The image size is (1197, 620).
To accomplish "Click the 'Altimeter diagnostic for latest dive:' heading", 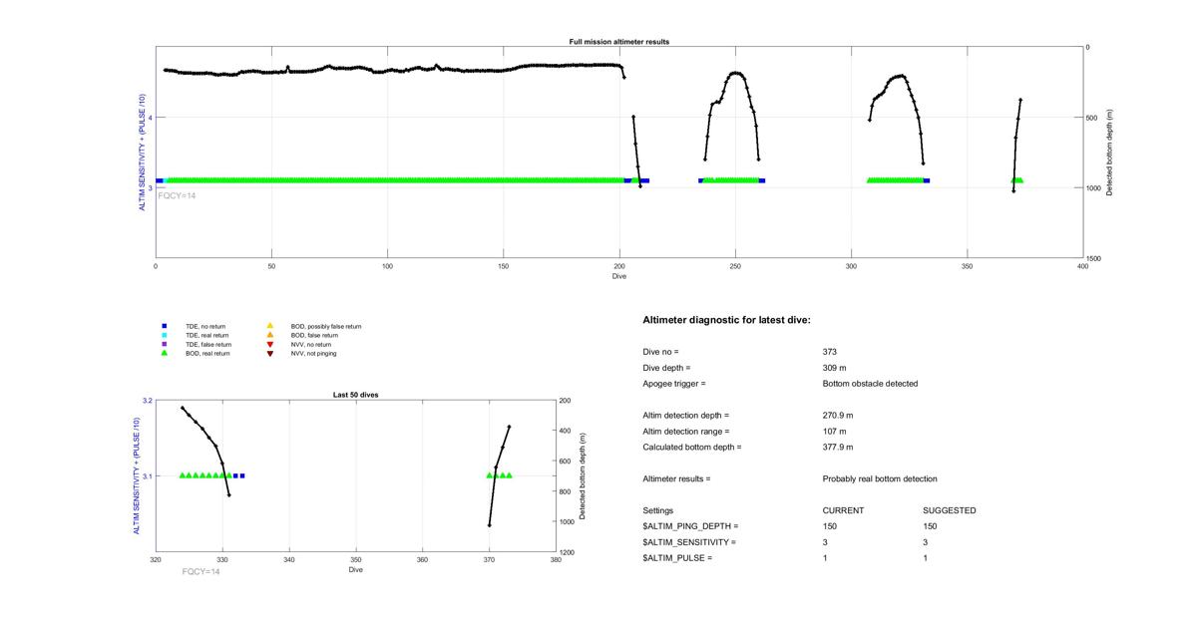I will (x=726, y=320).
